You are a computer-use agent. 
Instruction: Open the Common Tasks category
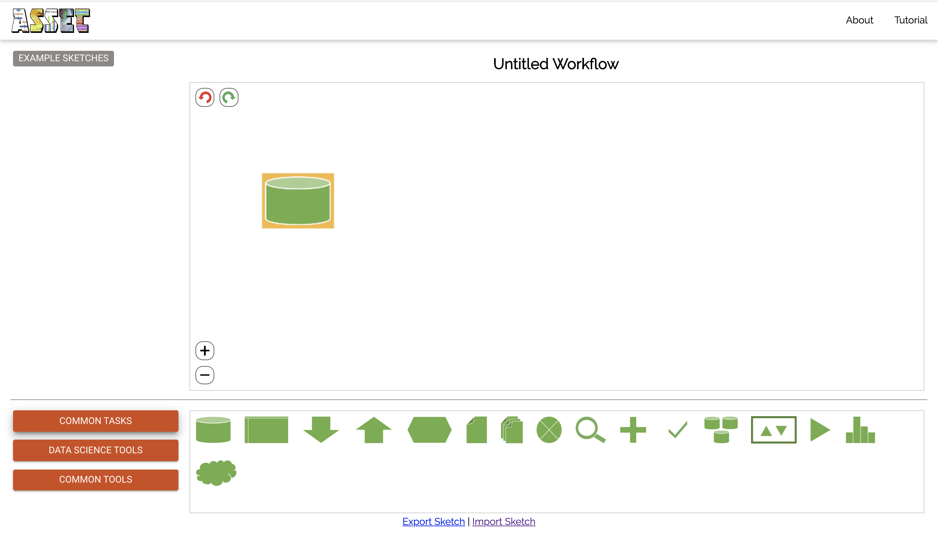pos(95,421)
